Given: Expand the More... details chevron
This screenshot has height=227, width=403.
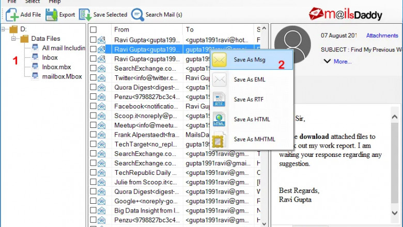Looking at the screenshot, I should click(x=327, y=61).
